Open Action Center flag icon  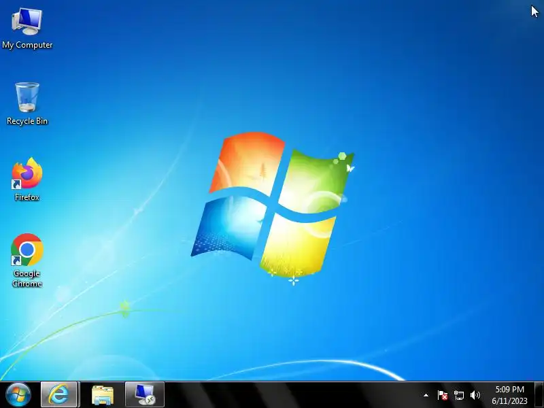point(443,395)
